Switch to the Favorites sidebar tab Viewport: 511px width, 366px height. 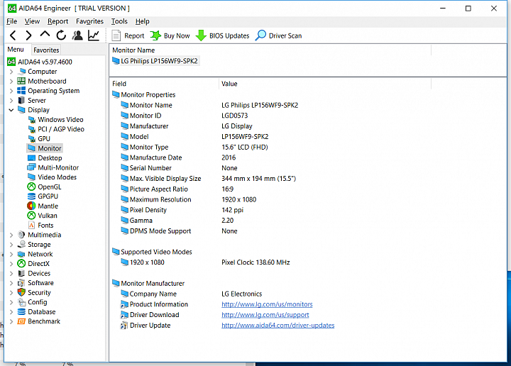pyautogui.click(x=46, y=50)
